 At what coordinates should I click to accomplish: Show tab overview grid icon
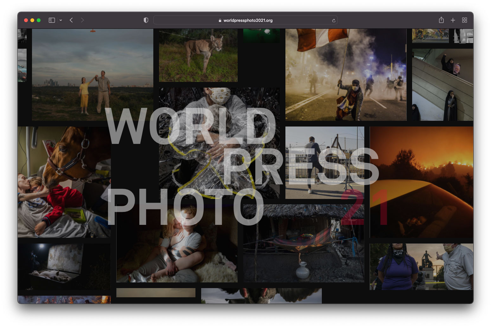pos(465,20)
